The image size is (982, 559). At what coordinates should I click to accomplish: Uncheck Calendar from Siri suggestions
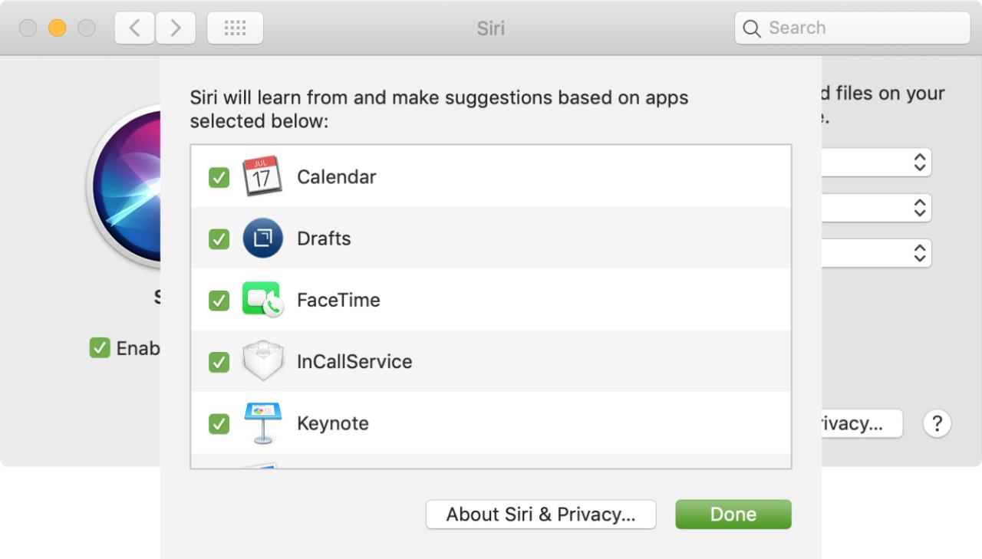click(x=219, y=176)
